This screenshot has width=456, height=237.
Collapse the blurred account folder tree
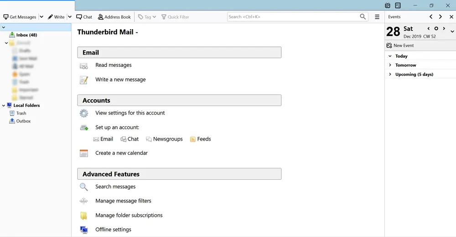pos(6,43)
